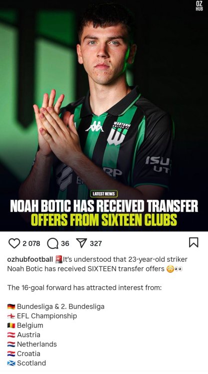Tap the OZ HUB logo watermark
The width and height of the screenshot is (208, 374).
pyautogui.click(x=199, y=6)
